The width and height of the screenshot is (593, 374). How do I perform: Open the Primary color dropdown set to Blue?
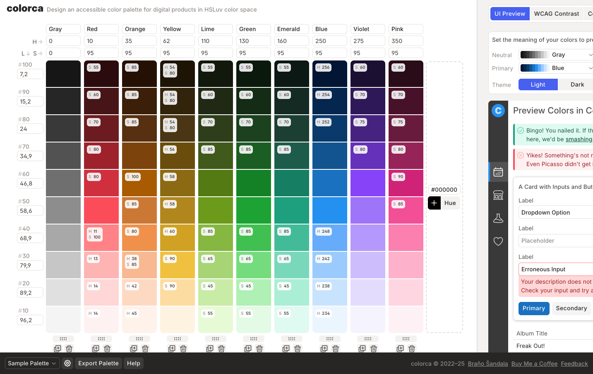(x=556, y=68)
